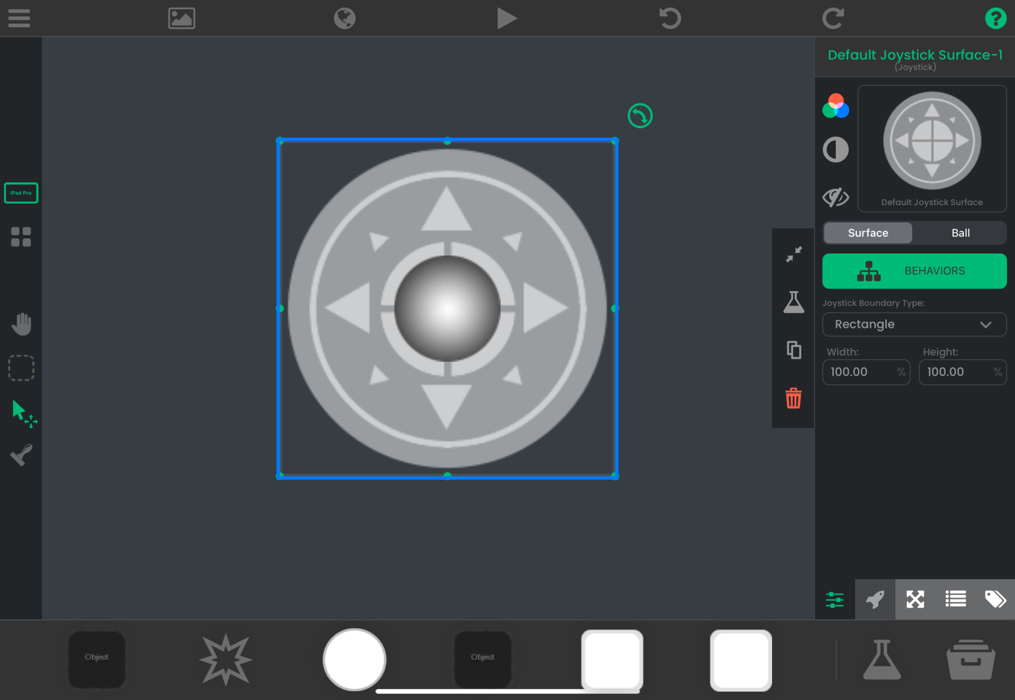Open the tags tab in bottom panel
Viewport: 1015px width, 700px height.
(x=995, y=599)
